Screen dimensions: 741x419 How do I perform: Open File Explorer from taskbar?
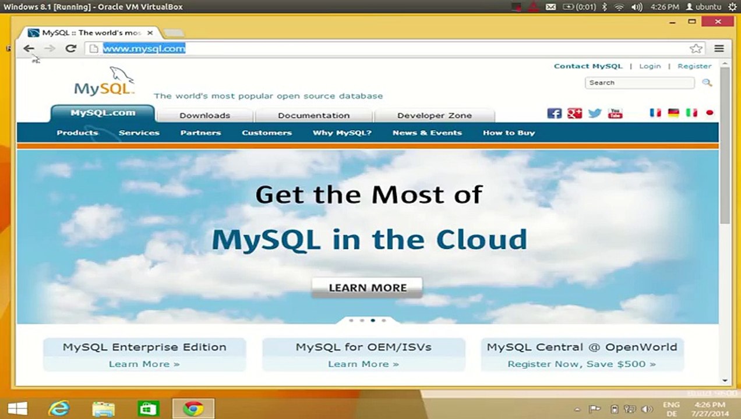coord(104,409)
